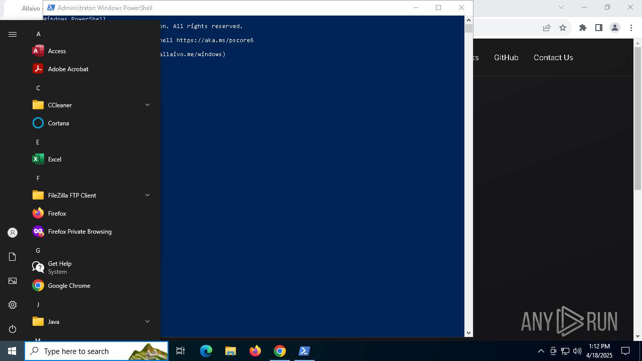The image size is (642, 361).
Task: Expand the Java folder chevron
Action: pos(147,321)
